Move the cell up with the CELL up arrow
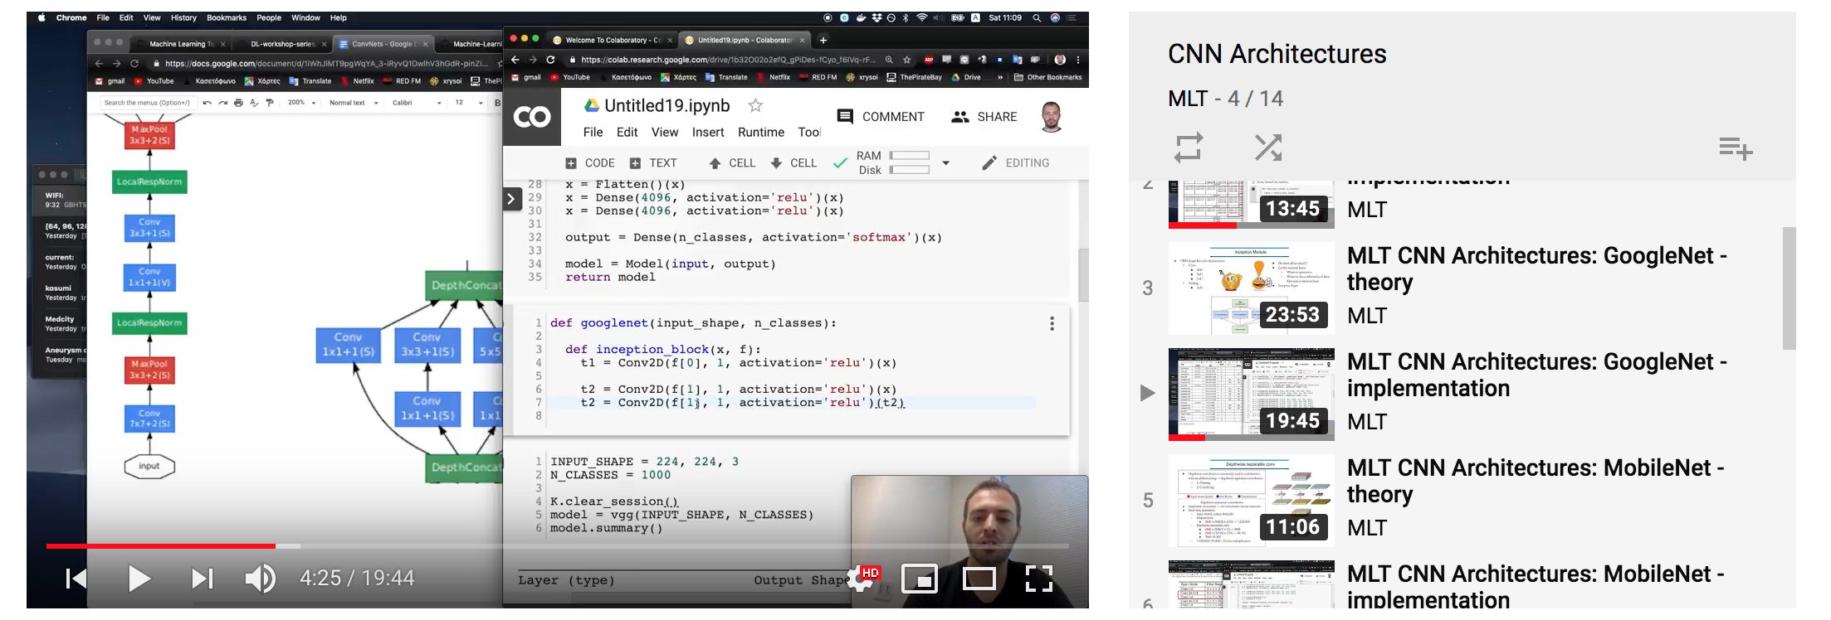This screenshot has height=620, width=1831. (x=731, y=163)
